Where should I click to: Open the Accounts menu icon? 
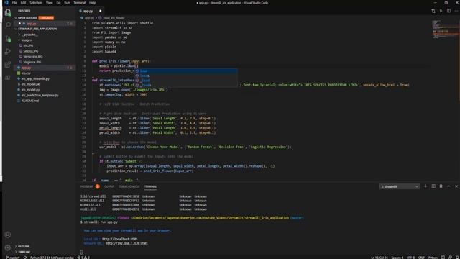[8, 235]
